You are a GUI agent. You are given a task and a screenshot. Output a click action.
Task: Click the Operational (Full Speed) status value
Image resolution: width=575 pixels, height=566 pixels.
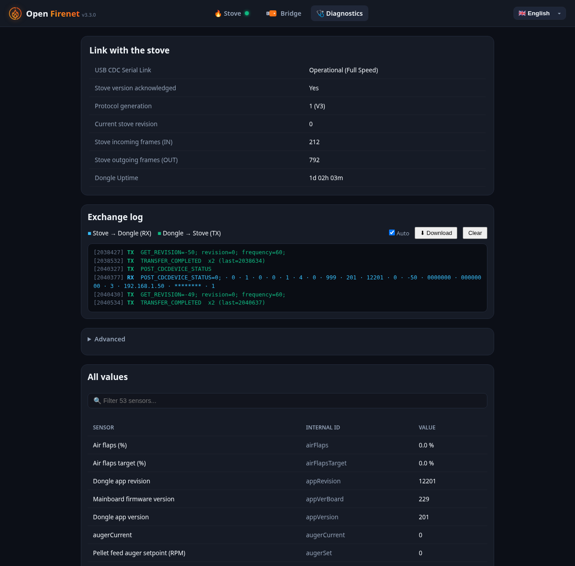click(x=344, y=70)
